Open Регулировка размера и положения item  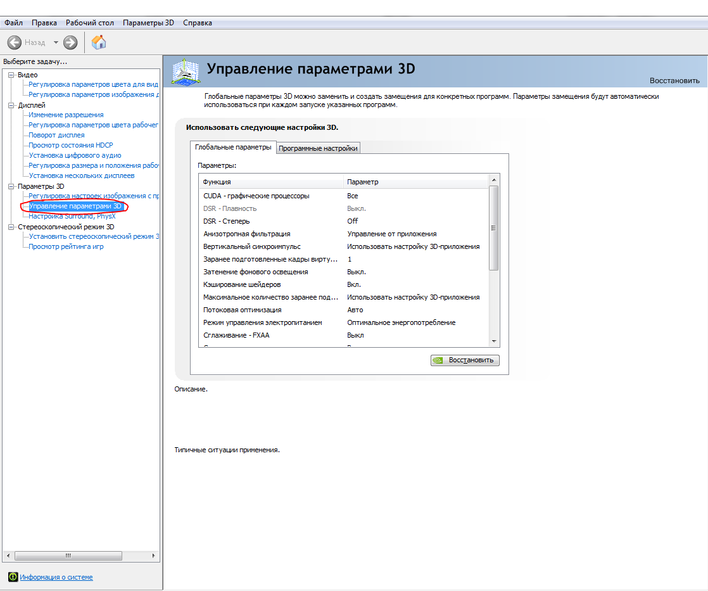point(94,165)
